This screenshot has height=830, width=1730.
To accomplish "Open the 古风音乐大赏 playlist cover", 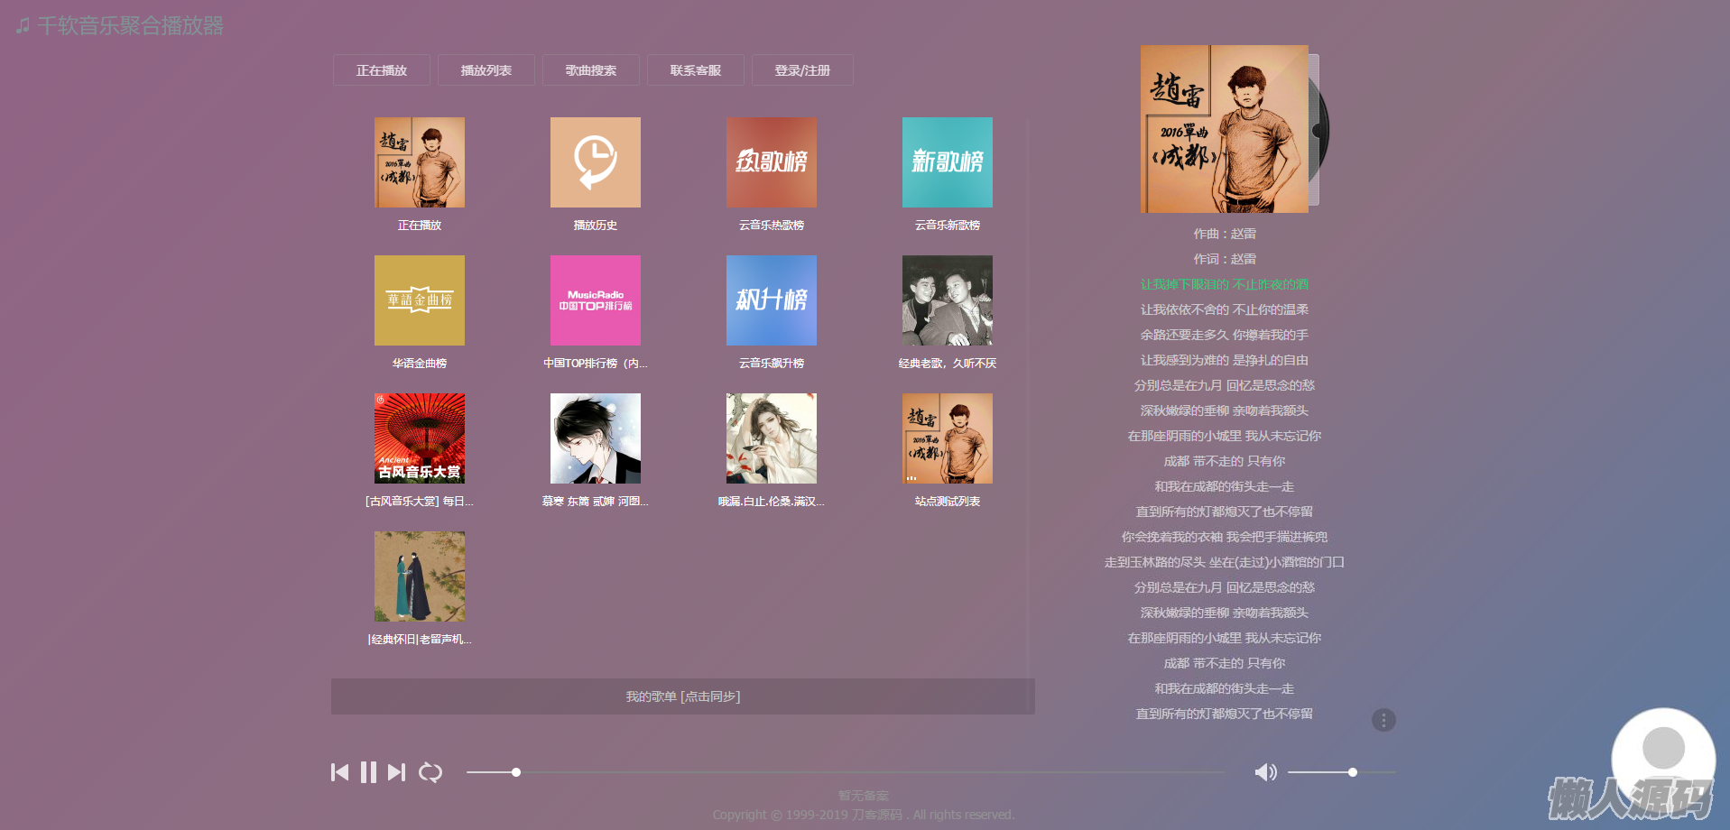I will [x=420, y=438].
